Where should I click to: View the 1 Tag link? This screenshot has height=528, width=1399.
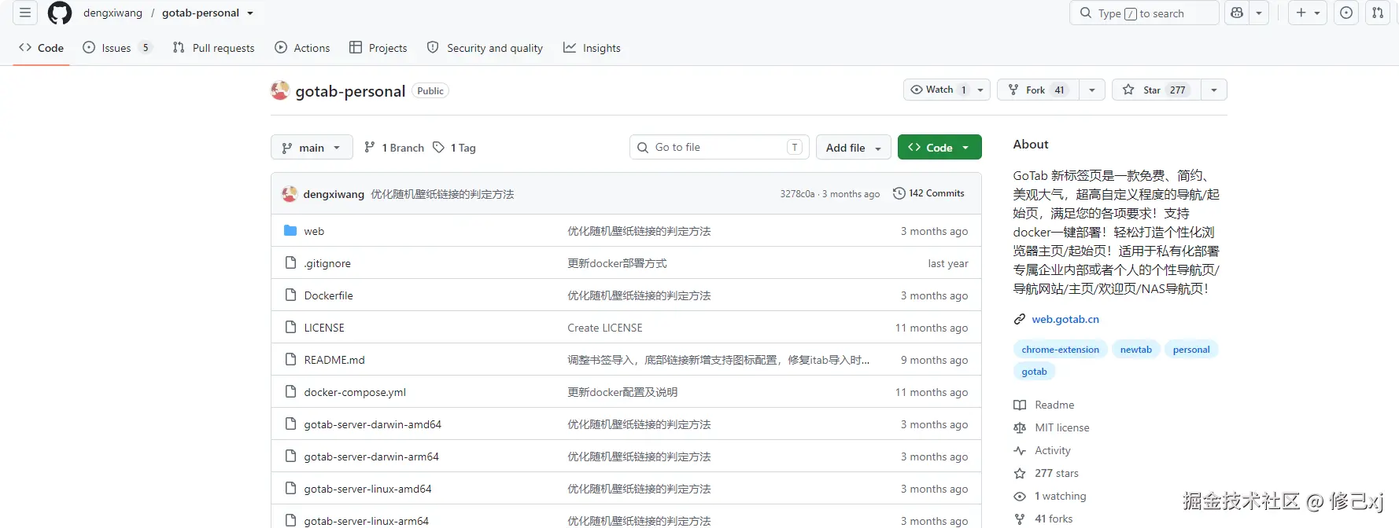click(455, 148)
